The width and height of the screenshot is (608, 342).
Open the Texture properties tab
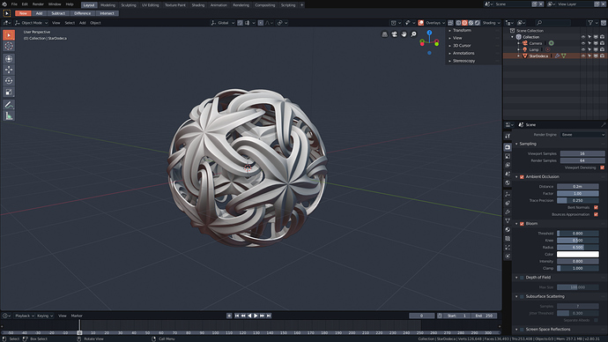click(508, 239)
